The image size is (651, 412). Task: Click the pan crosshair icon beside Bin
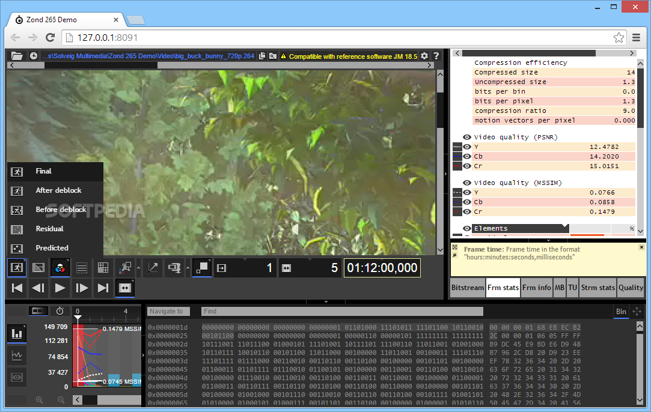point(637,311)
